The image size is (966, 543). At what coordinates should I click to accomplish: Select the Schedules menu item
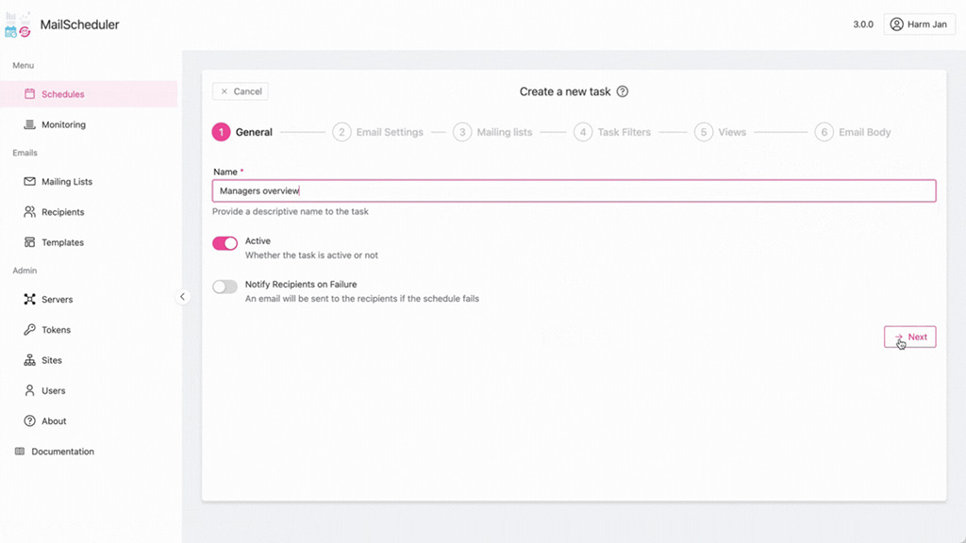point(90,94)
